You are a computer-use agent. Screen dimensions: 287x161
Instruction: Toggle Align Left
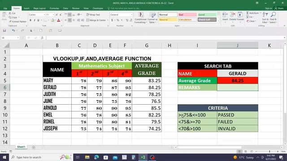coord(66,20)
